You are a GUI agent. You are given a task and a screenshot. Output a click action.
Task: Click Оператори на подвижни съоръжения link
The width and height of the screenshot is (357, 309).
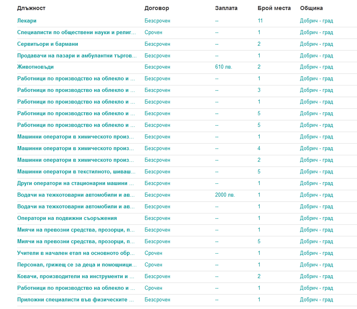tap(67, 218)
